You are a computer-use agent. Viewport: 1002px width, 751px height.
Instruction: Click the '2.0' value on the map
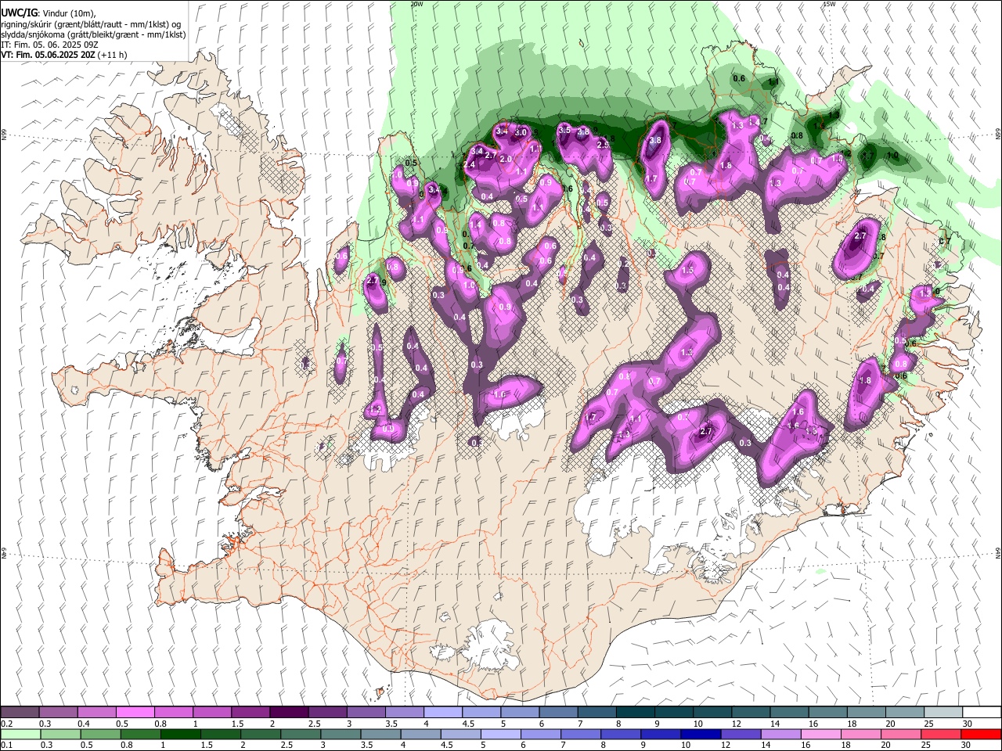click(506, 159)
